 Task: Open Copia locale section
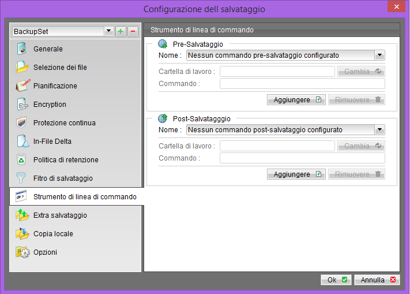click(x=76, y=233)
